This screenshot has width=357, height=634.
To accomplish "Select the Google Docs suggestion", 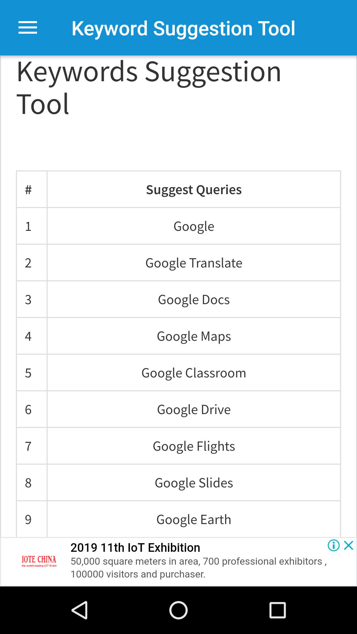I will [194, 299].
